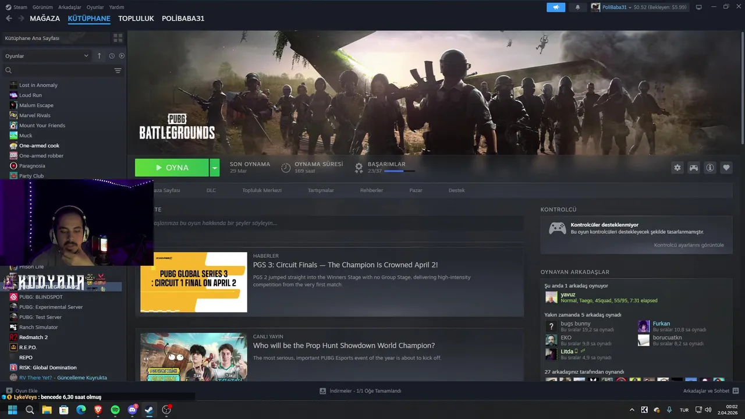Click the library search magnifier icon
The height and width of the screenshot is (419, 745).
pyautogui.click(x=8, y=70)
